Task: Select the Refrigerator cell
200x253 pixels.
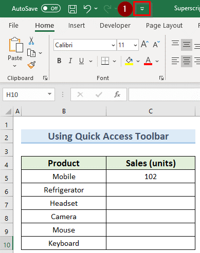Action: 64,190
